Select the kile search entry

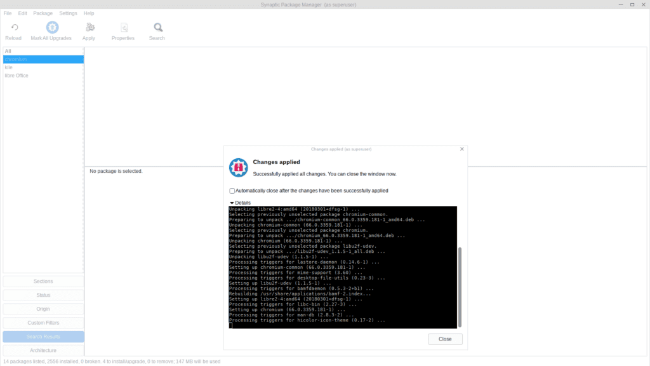[x=43, y=67]
